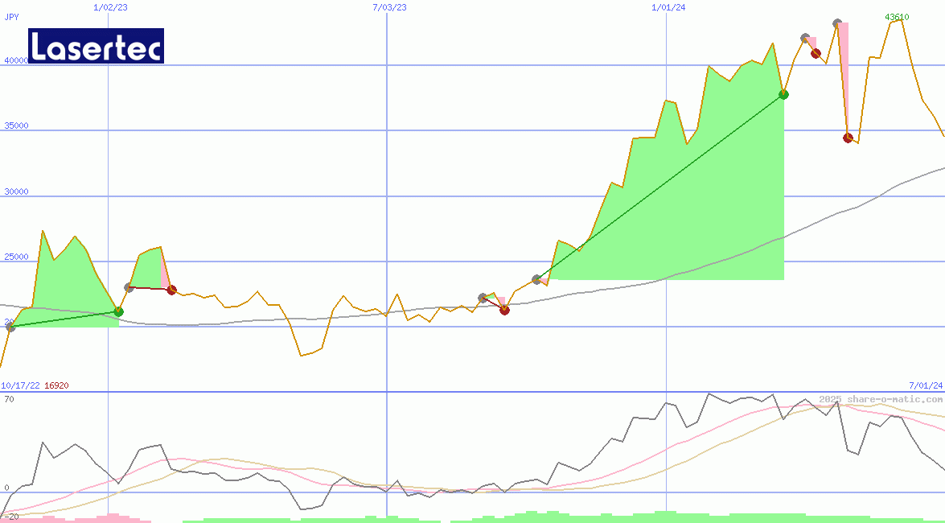Click the gray marker at the highest peak
Screen dimensions: 945x523
click(837, 23)
